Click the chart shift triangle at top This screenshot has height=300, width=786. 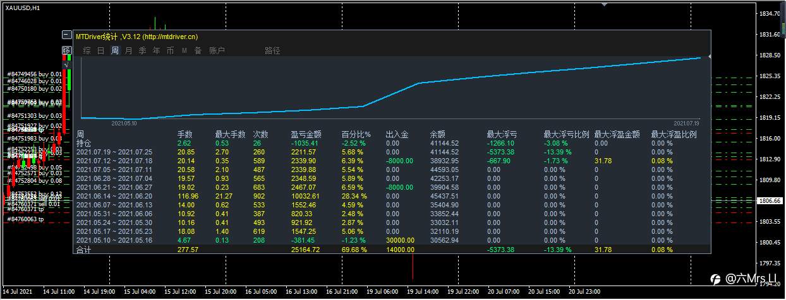(x=605, y=4)
